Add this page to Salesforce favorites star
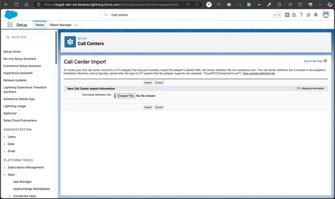Screen dimensions: 335x199 tap(274, 15)
